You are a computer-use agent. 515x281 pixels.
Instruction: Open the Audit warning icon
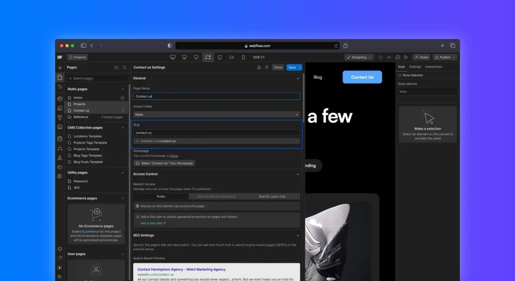point(60,267)
